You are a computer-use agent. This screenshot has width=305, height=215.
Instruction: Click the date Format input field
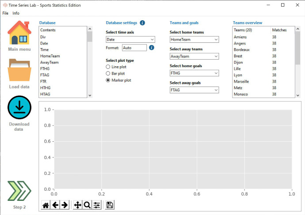tap(134, 48)
